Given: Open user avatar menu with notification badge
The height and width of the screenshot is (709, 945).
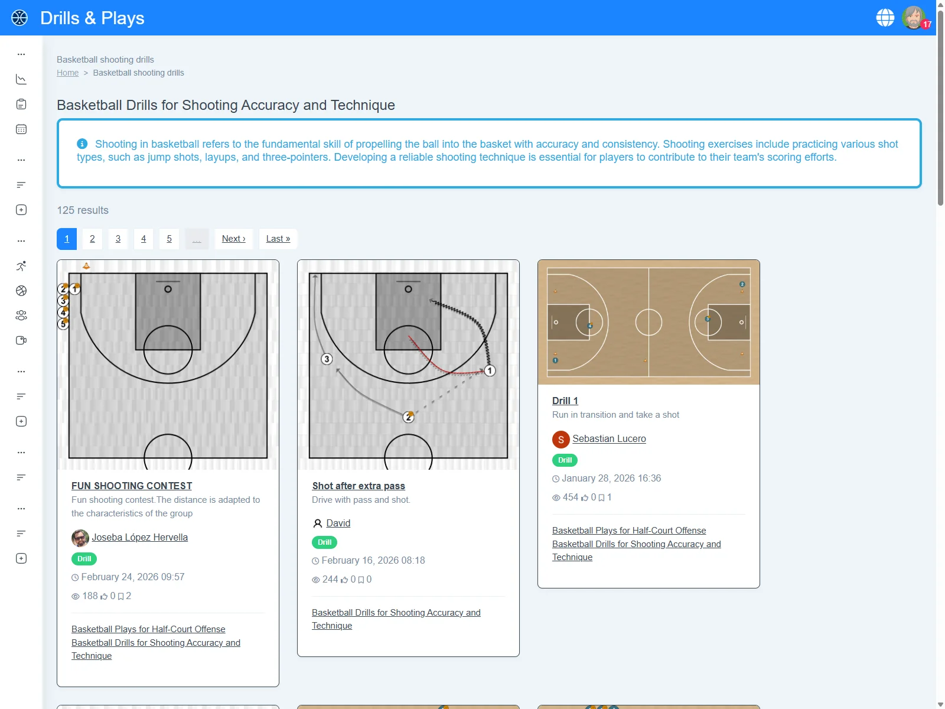Looking at the screenshot, I should 914,18.
